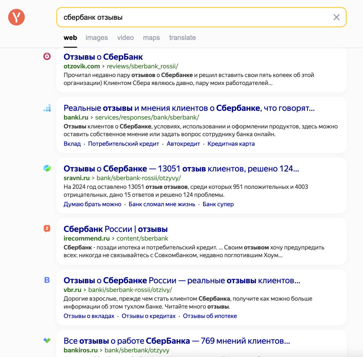
Task: Click the irecommend.ru orange favicon
Action: pos(47,229)
